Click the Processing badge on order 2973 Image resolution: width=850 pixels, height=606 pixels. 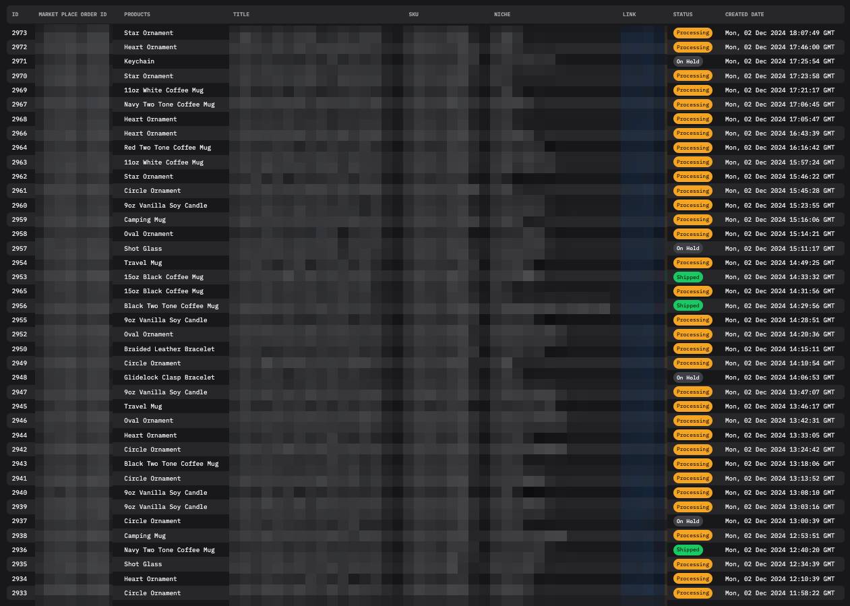point(692,33)
